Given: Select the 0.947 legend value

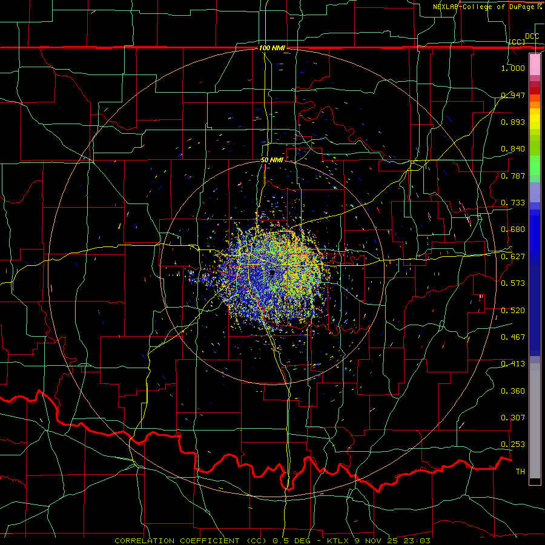Looking at the screenshot, I should click(x=513, y=95).
